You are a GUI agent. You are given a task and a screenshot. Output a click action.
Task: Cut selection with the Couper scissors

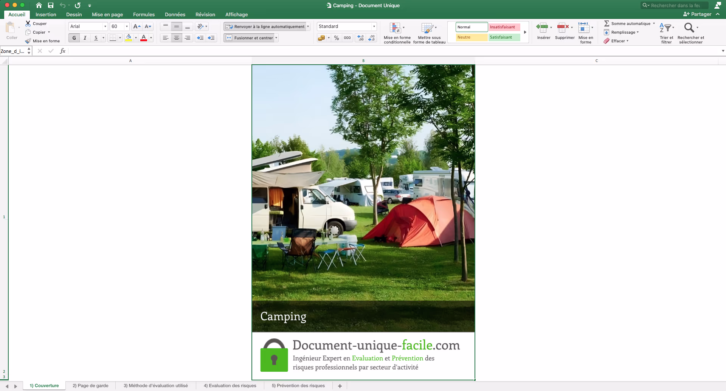36,23
